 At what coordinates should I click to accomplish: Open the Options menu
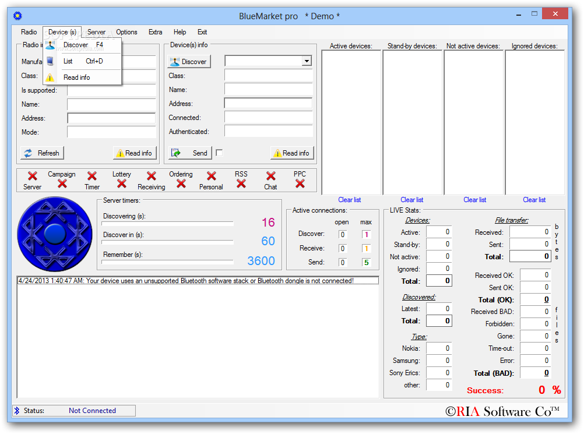[x=126, y=32]
